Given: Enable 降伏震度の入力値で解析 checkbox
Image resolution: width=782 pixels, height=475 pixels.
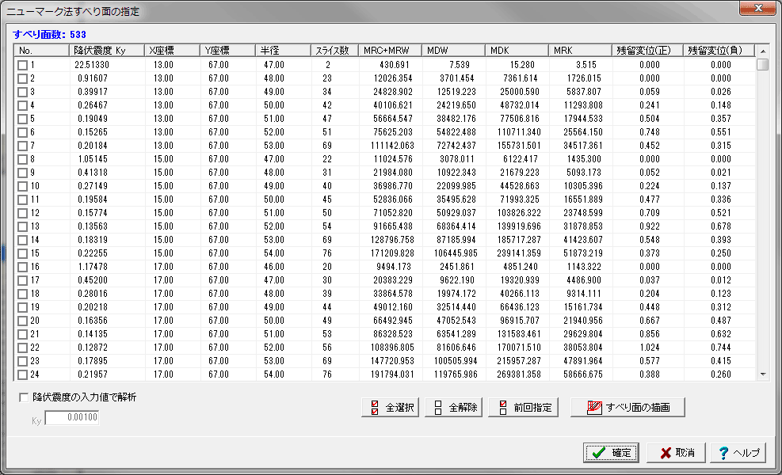Looking at the screenshot, I should point(24,397).
